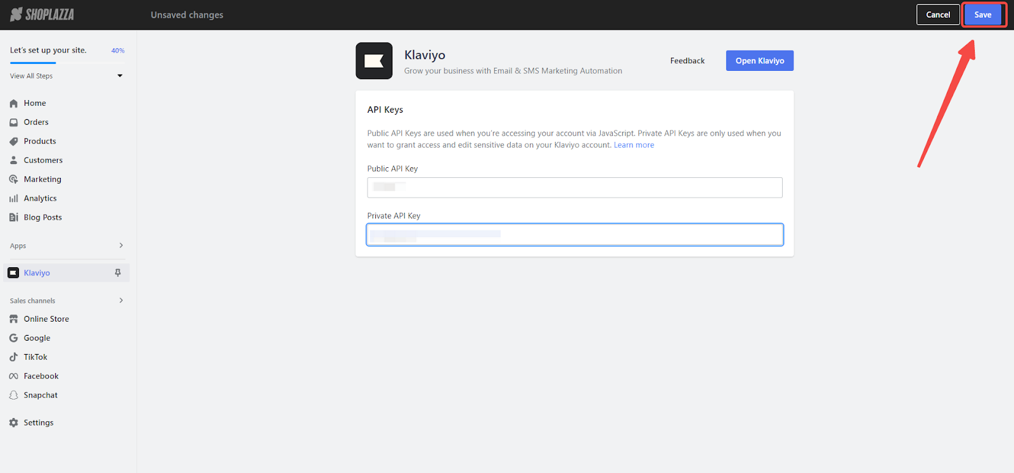Click the Klaviyo flag icon in sidebar
Image resolution: width=1014 pixels, height=473 pixels.
[x=13, y=273]
